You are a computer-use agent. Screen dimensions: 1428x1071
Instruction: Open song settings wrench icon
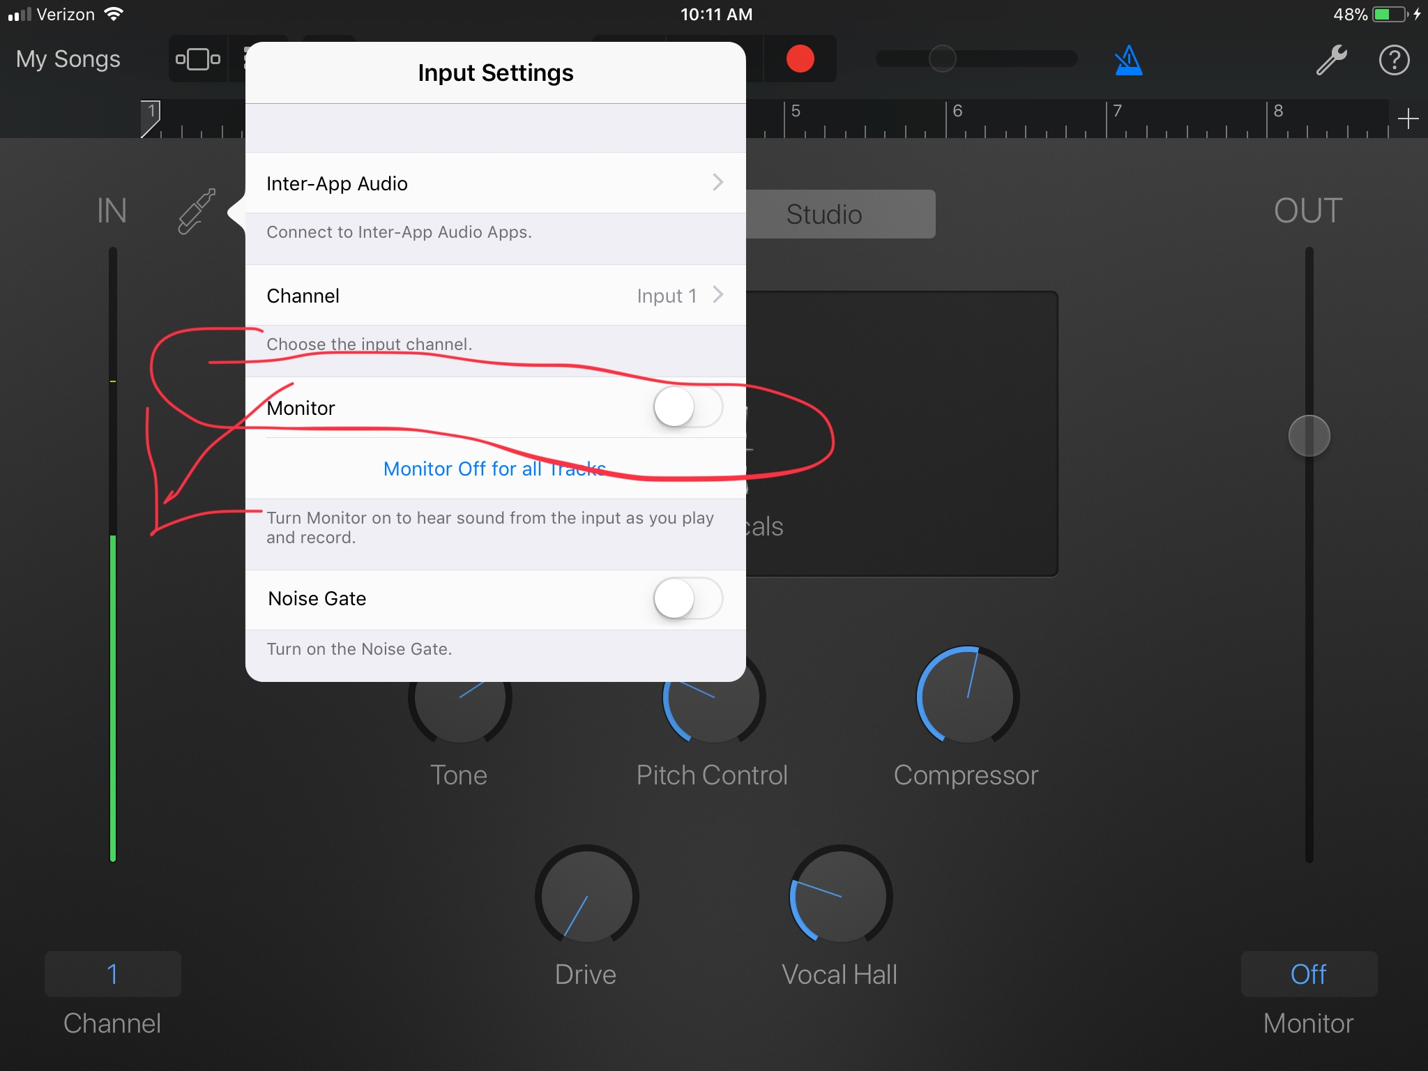(1331, 60)
